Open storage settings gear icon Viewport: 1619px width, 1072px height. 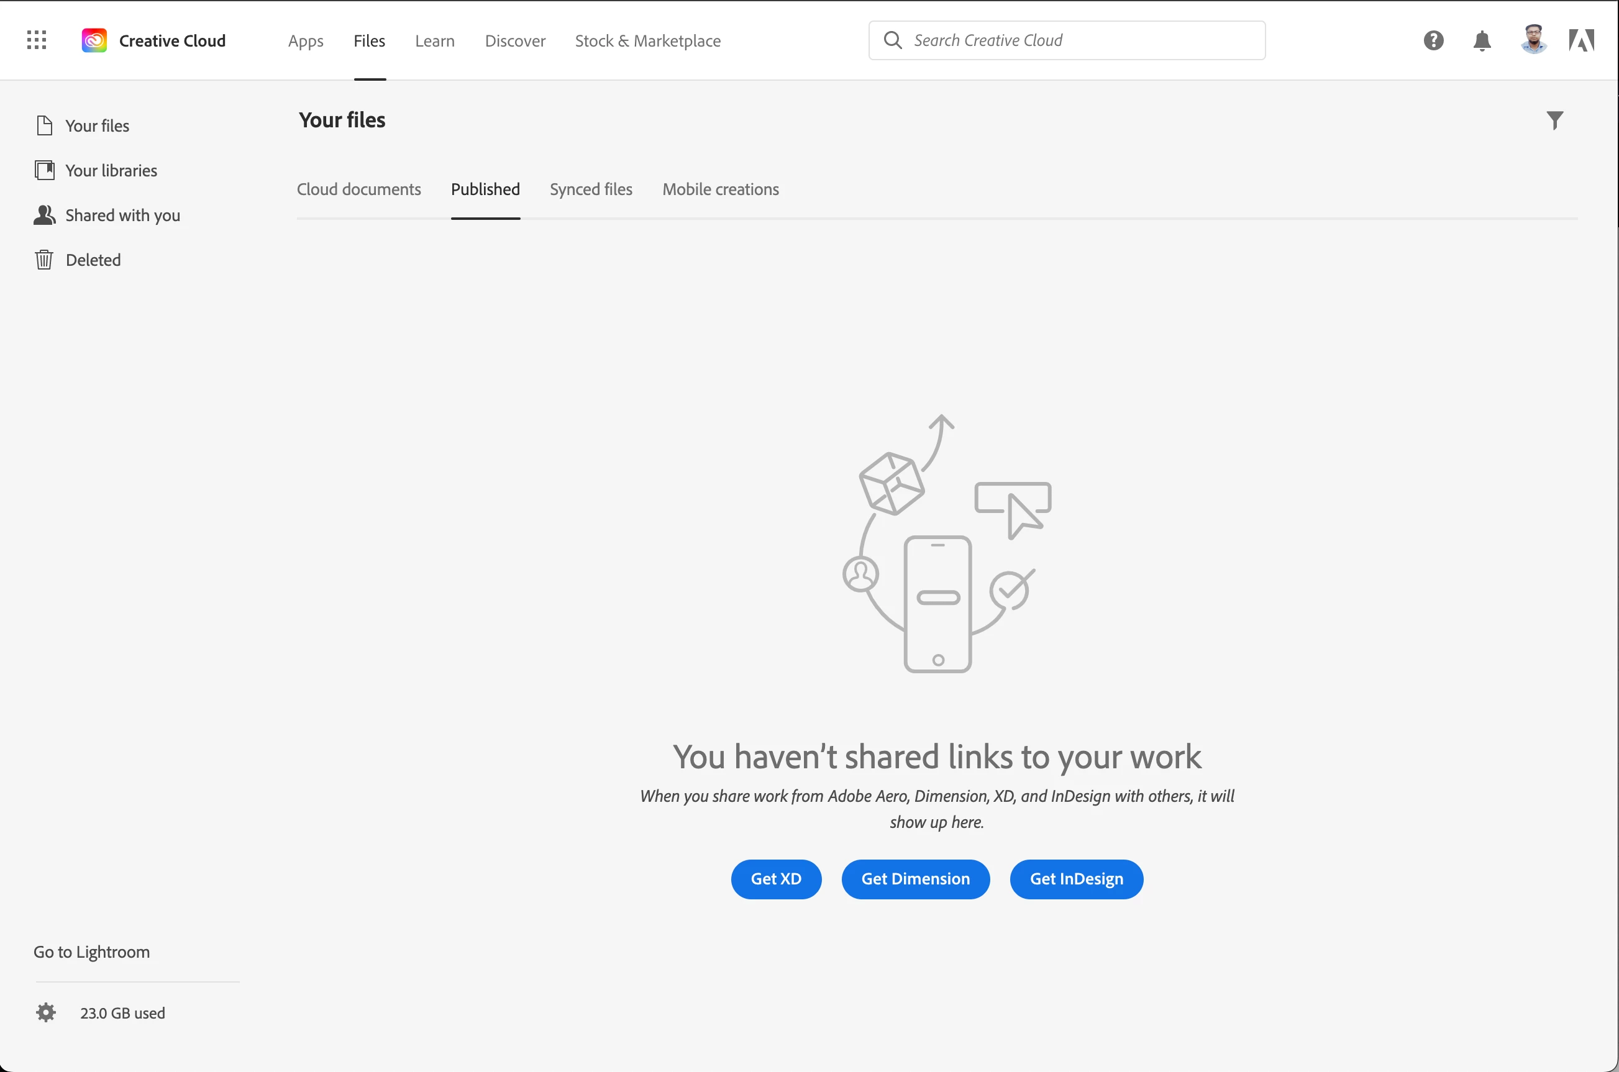tap(46, 1012)
